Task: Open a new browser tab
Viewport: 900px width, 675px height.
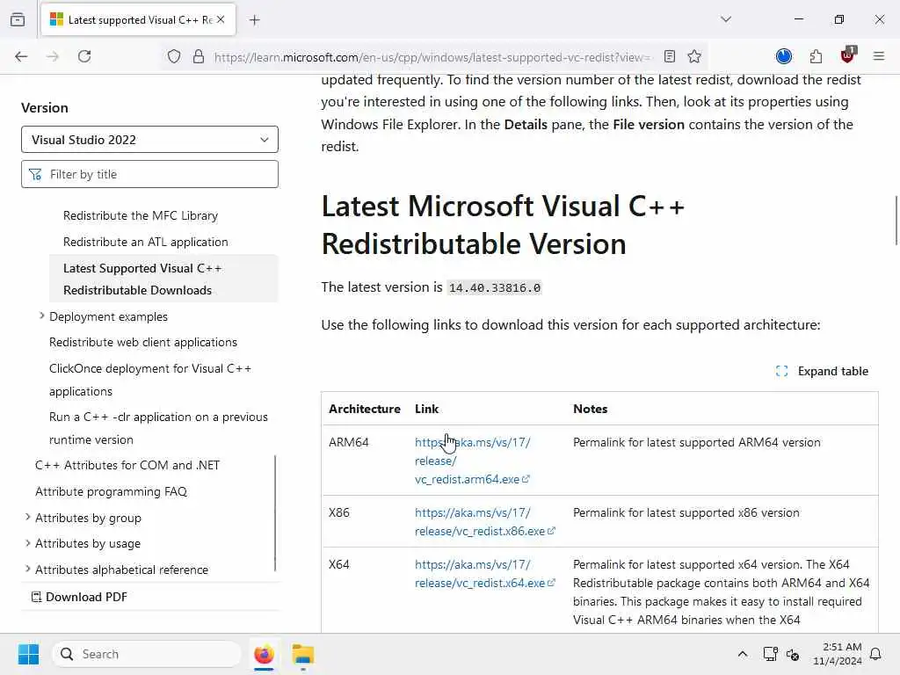Action: click(254, 20)
